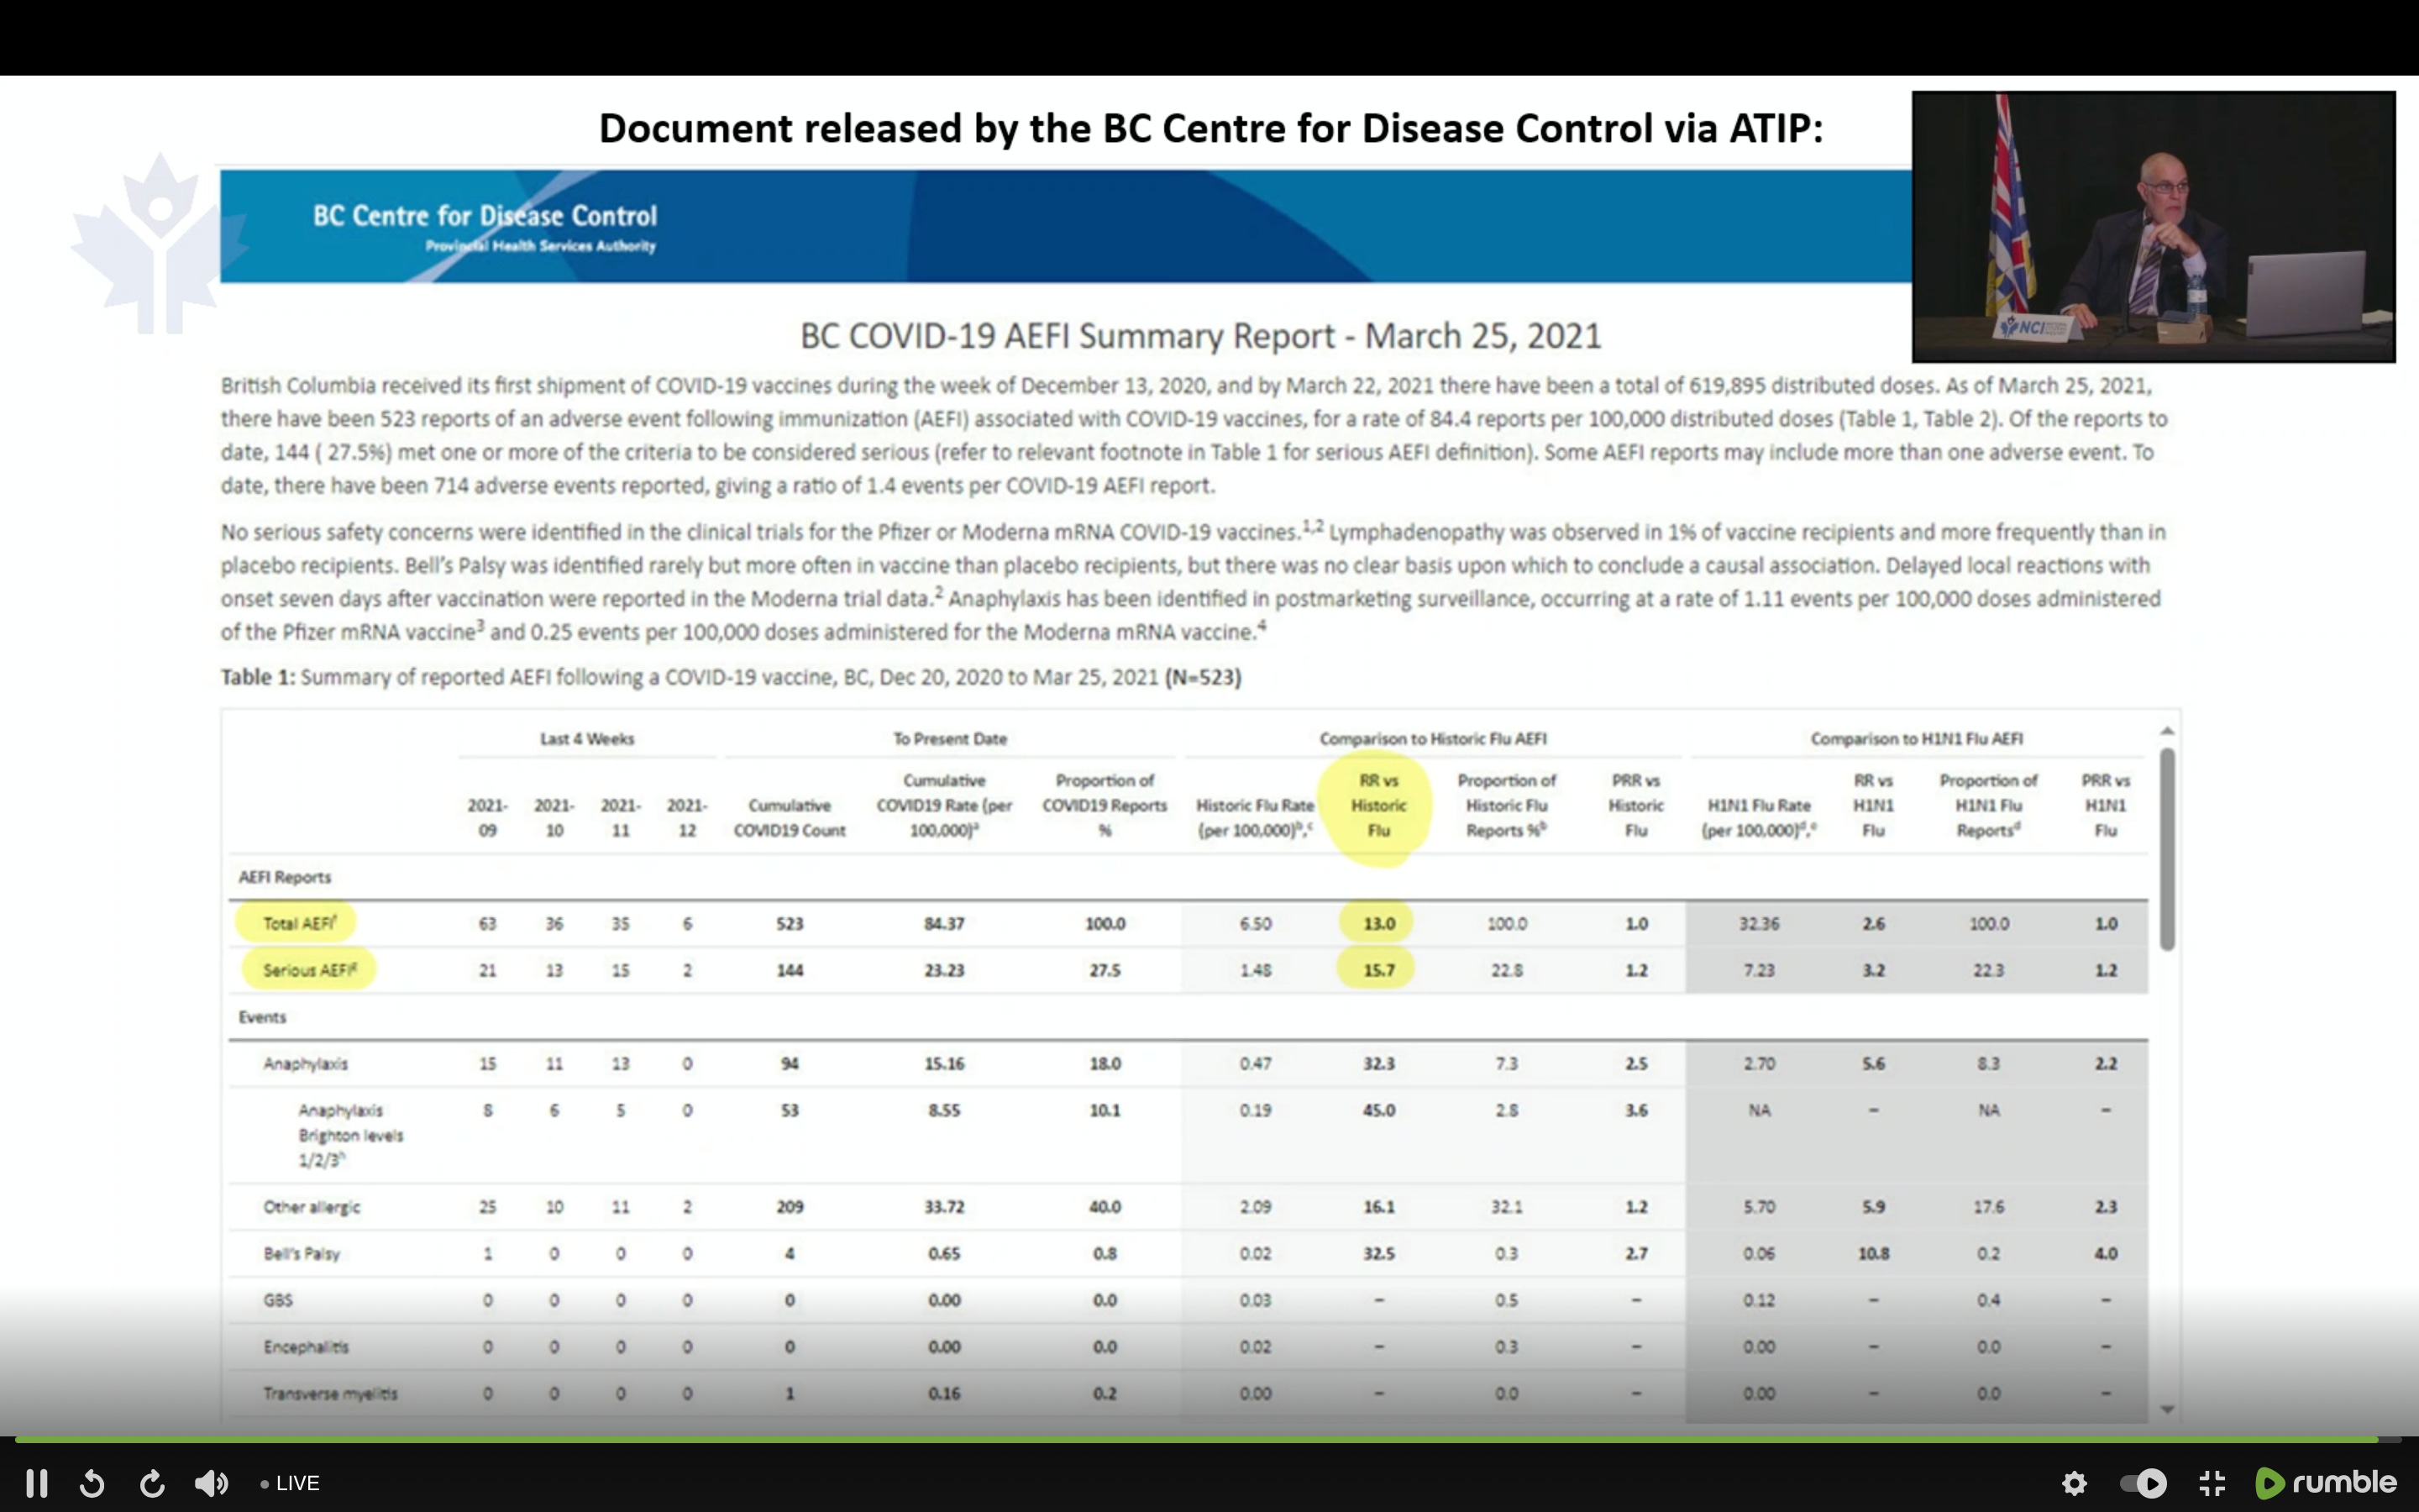2419x1512 pixels.
Task: Click cumulative count 144 cell
Action: [x=790, y=970]
